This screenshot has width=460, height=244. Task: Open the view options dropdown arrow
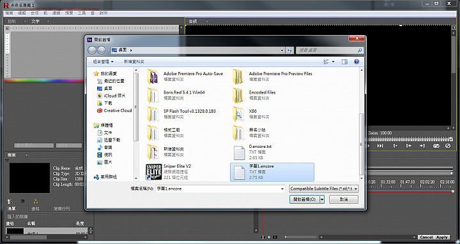(x=333, y=62)
